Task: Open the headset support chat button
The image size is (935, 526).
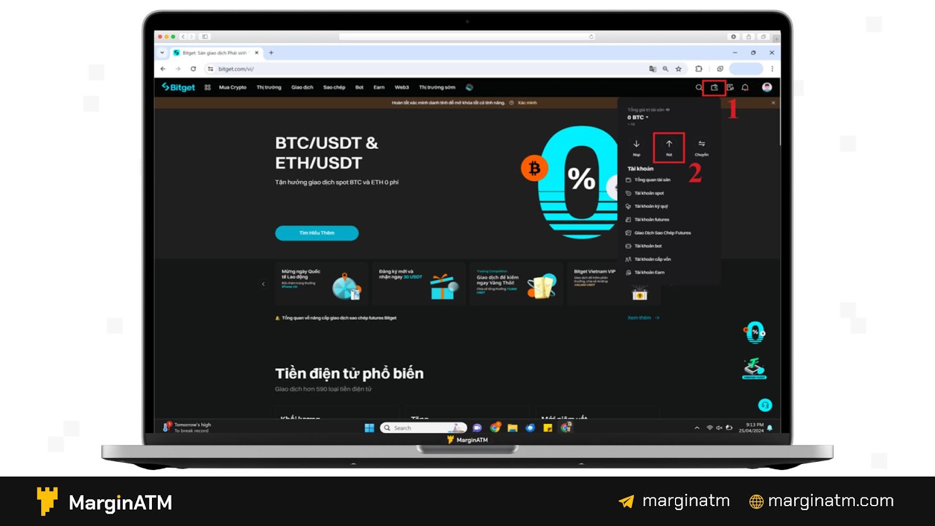Action: pos(765,405)
